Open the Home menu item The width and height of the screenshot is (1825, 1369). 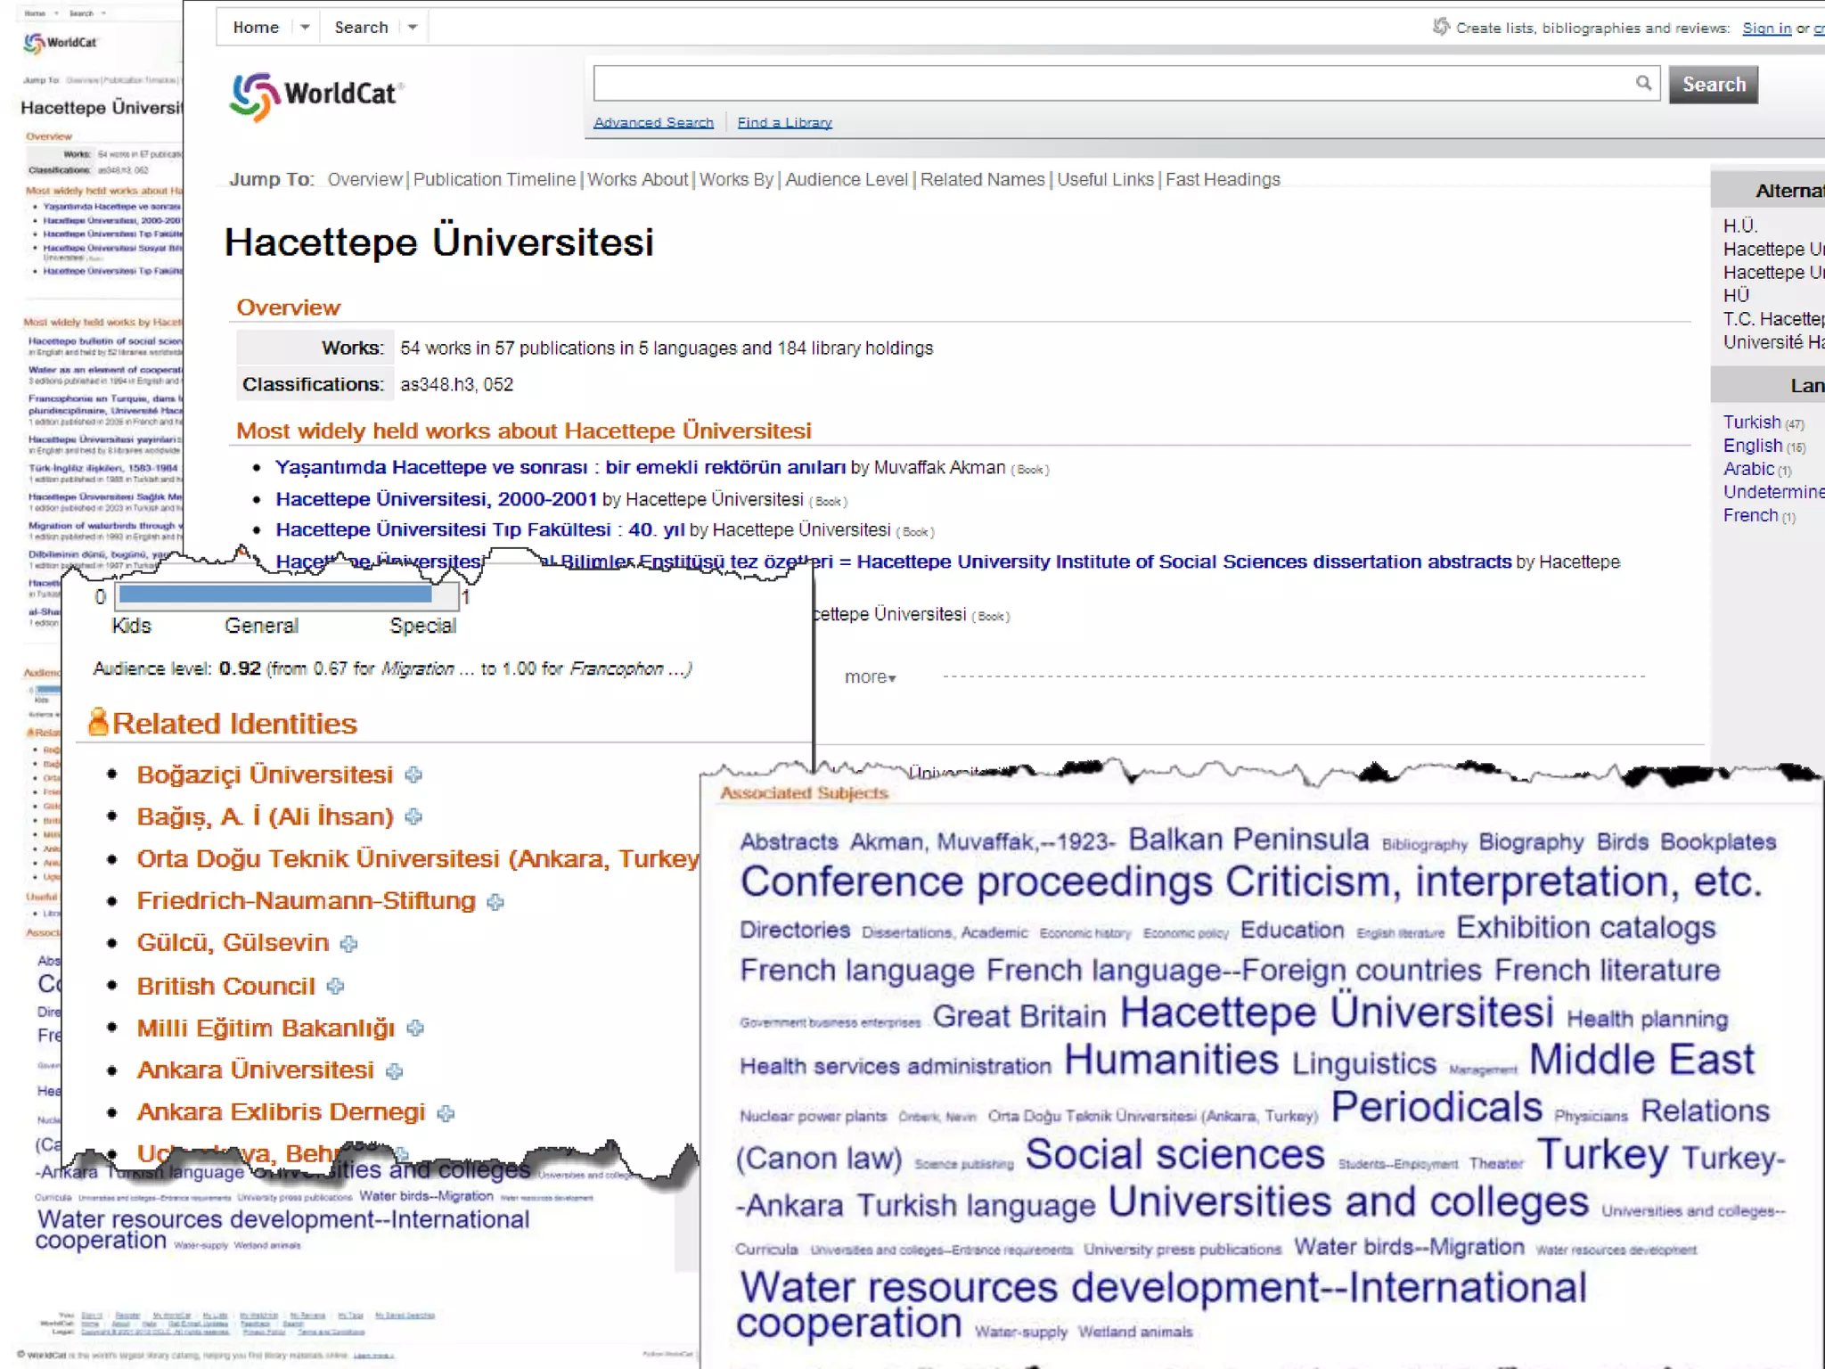(x=256, y=28)
